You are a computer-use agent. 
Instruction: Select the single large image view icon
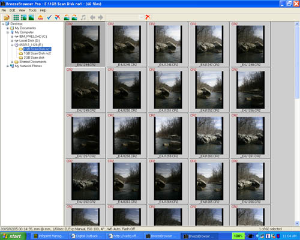coord(31,17)
